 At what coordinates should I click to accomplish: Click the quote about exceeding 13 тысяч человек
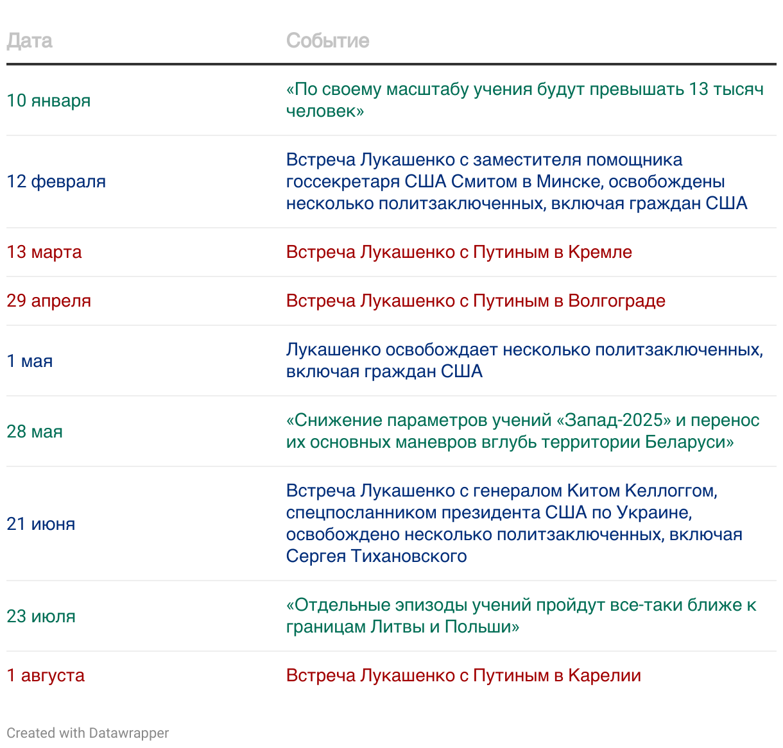click(524, 100)
